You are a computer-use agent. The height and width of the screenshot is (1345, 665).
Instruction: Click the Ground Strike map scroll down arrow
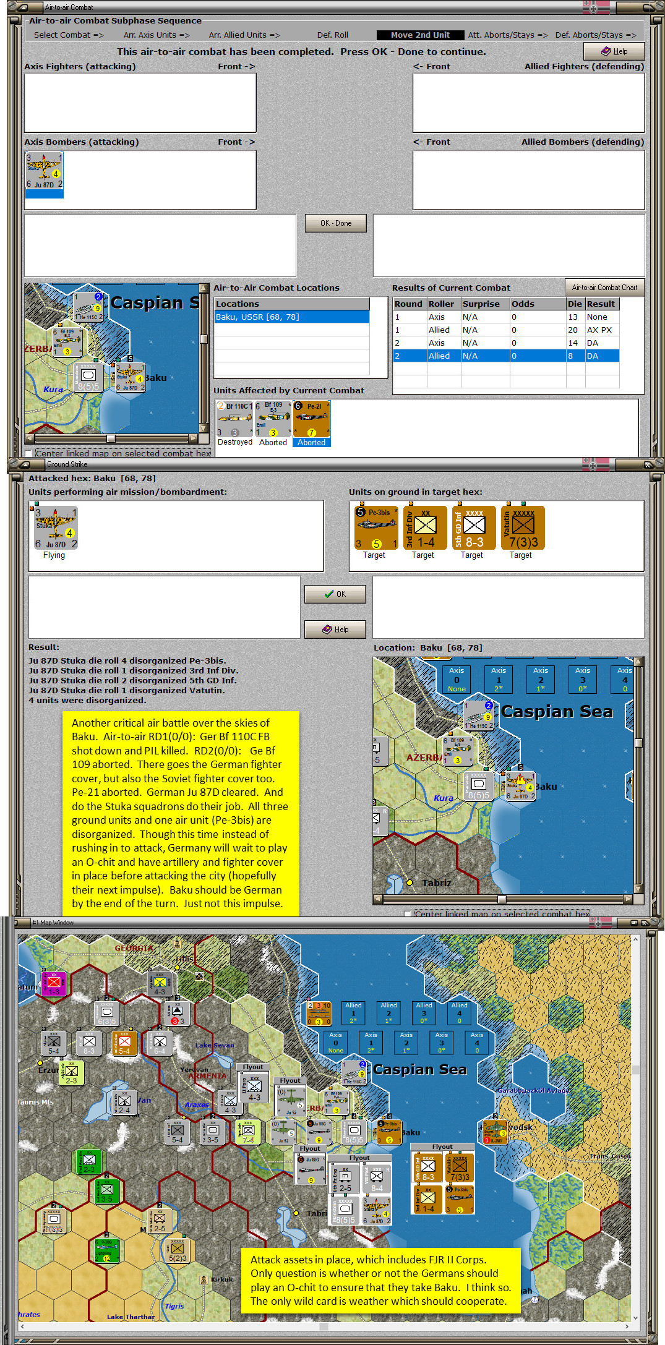(639, 889)
